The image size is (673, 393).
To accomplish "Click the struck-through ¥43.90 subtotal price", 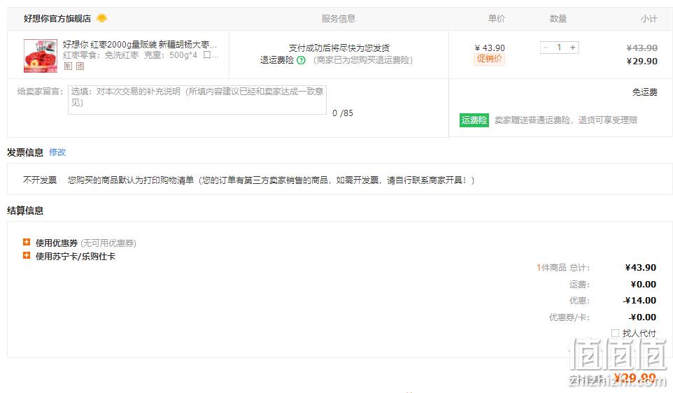I will point(642,48).
